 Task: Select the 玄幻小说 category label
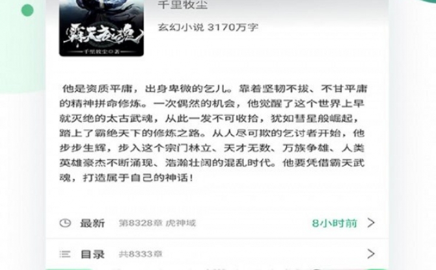tap(181, 27)
